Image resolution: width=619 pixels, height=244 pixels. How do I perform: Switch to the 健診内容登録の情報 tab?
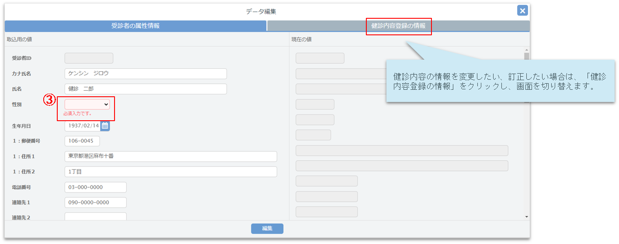coord(398,26)
